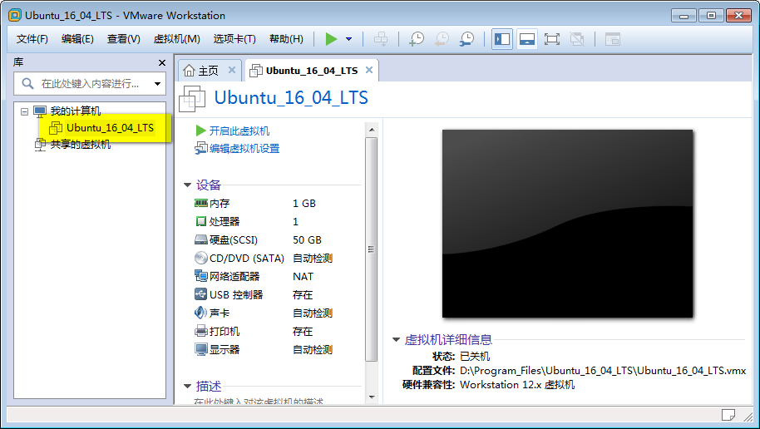Click the 50 GB hard disk value
The image size is (760, 429).
pos(307,240)
